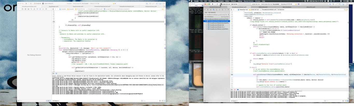Open Omata Rx scheme selector
The width and height of the screenshot is (354, 106).
coord(38,4)
